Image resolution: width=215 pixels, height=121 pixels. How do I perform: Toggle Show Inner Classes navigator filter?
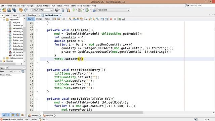click(17, 115)
